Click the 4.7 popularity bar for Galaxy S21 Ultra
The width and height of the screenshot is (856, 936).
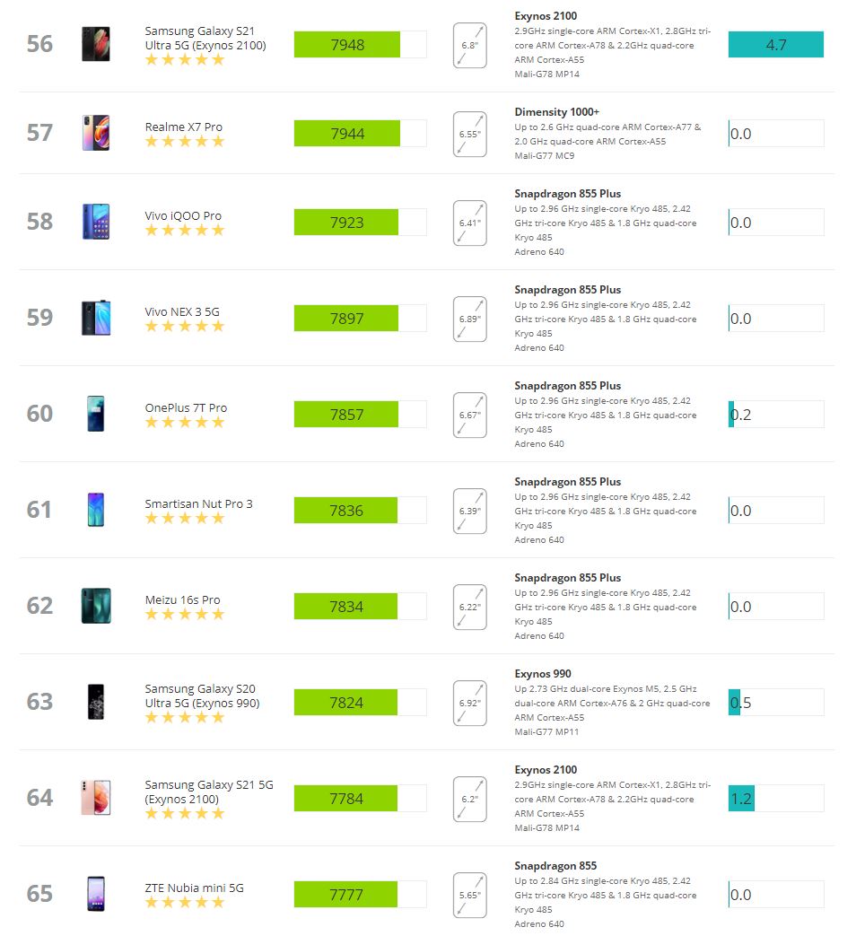click(x=776, y=45)
